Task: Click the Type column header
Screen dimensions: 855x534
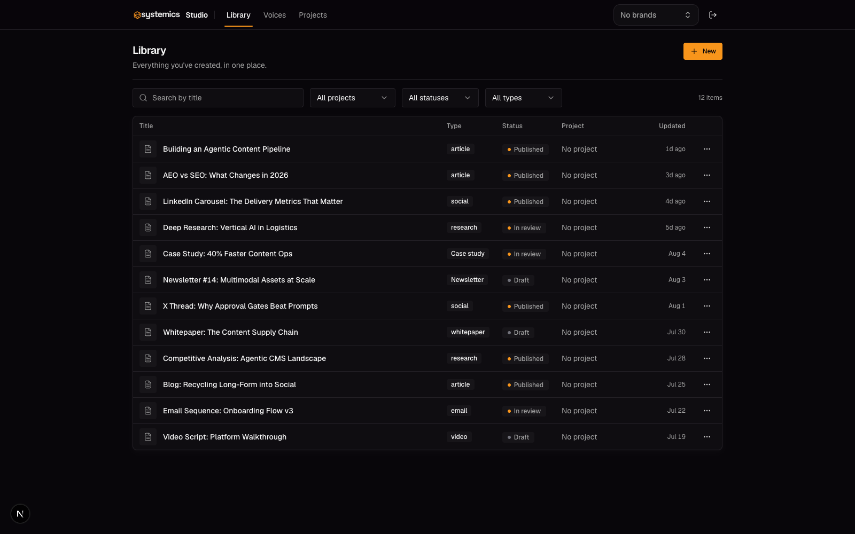Action: pyautogui.click(x=454, y=126)
